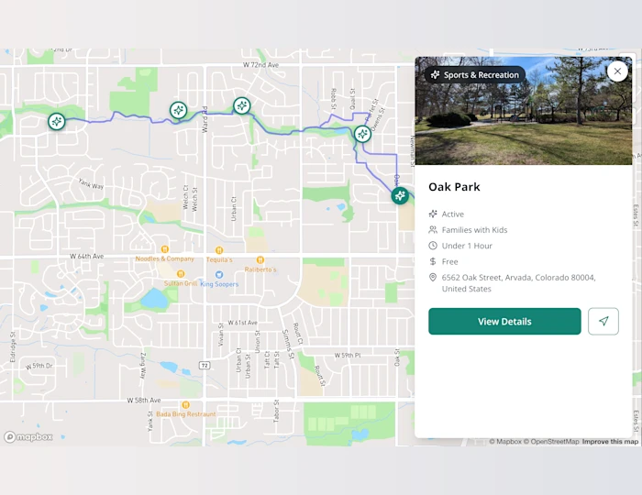Click the selected dark green Oak Park marker
The image size is (642, 495).
click(x=400, y=195)
